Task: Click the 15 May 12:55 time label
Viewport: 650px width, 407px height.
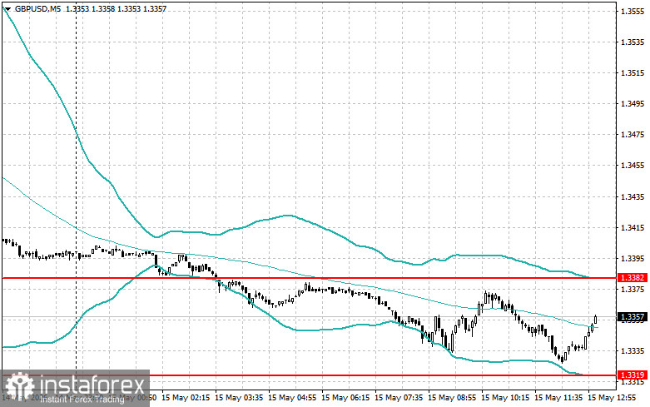Action: coord(612,398)
